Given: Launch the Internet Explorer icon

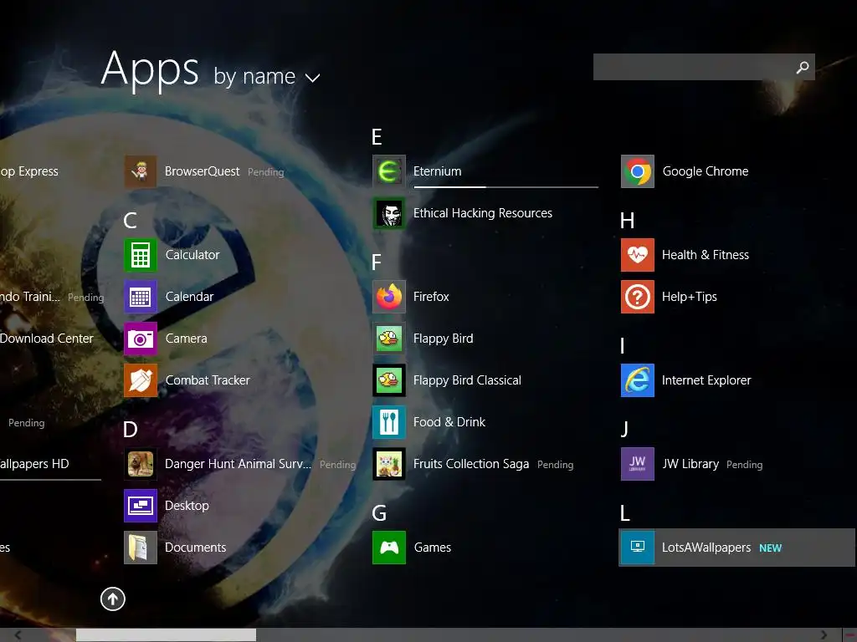Looking at the screenshot, I should (x=637, y=380).
